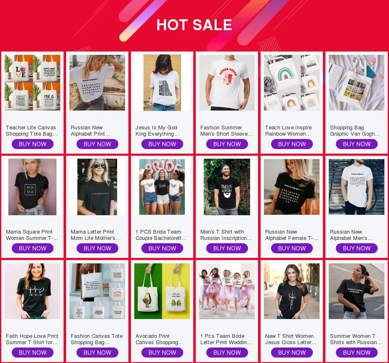The image size is (389, 363).
Task: View the Faith Hope Love shirt image
Action: coord(33,291)
